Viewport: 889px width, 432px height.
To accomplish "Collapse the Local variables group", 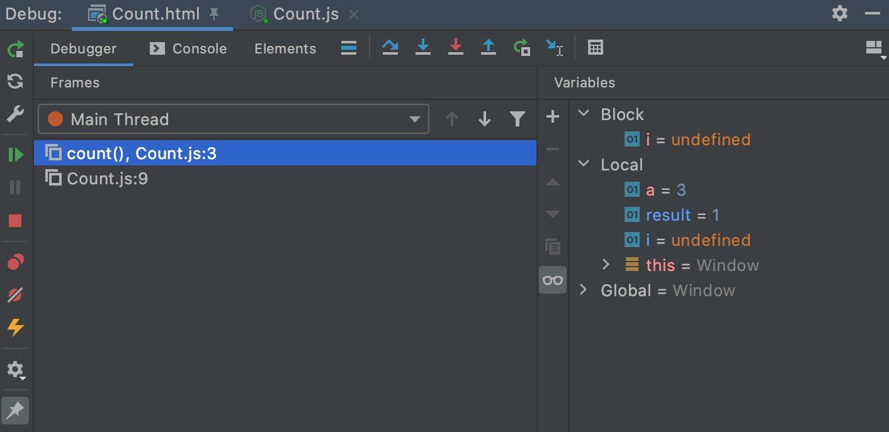I will pyautogui.click(x=583, y=164).
